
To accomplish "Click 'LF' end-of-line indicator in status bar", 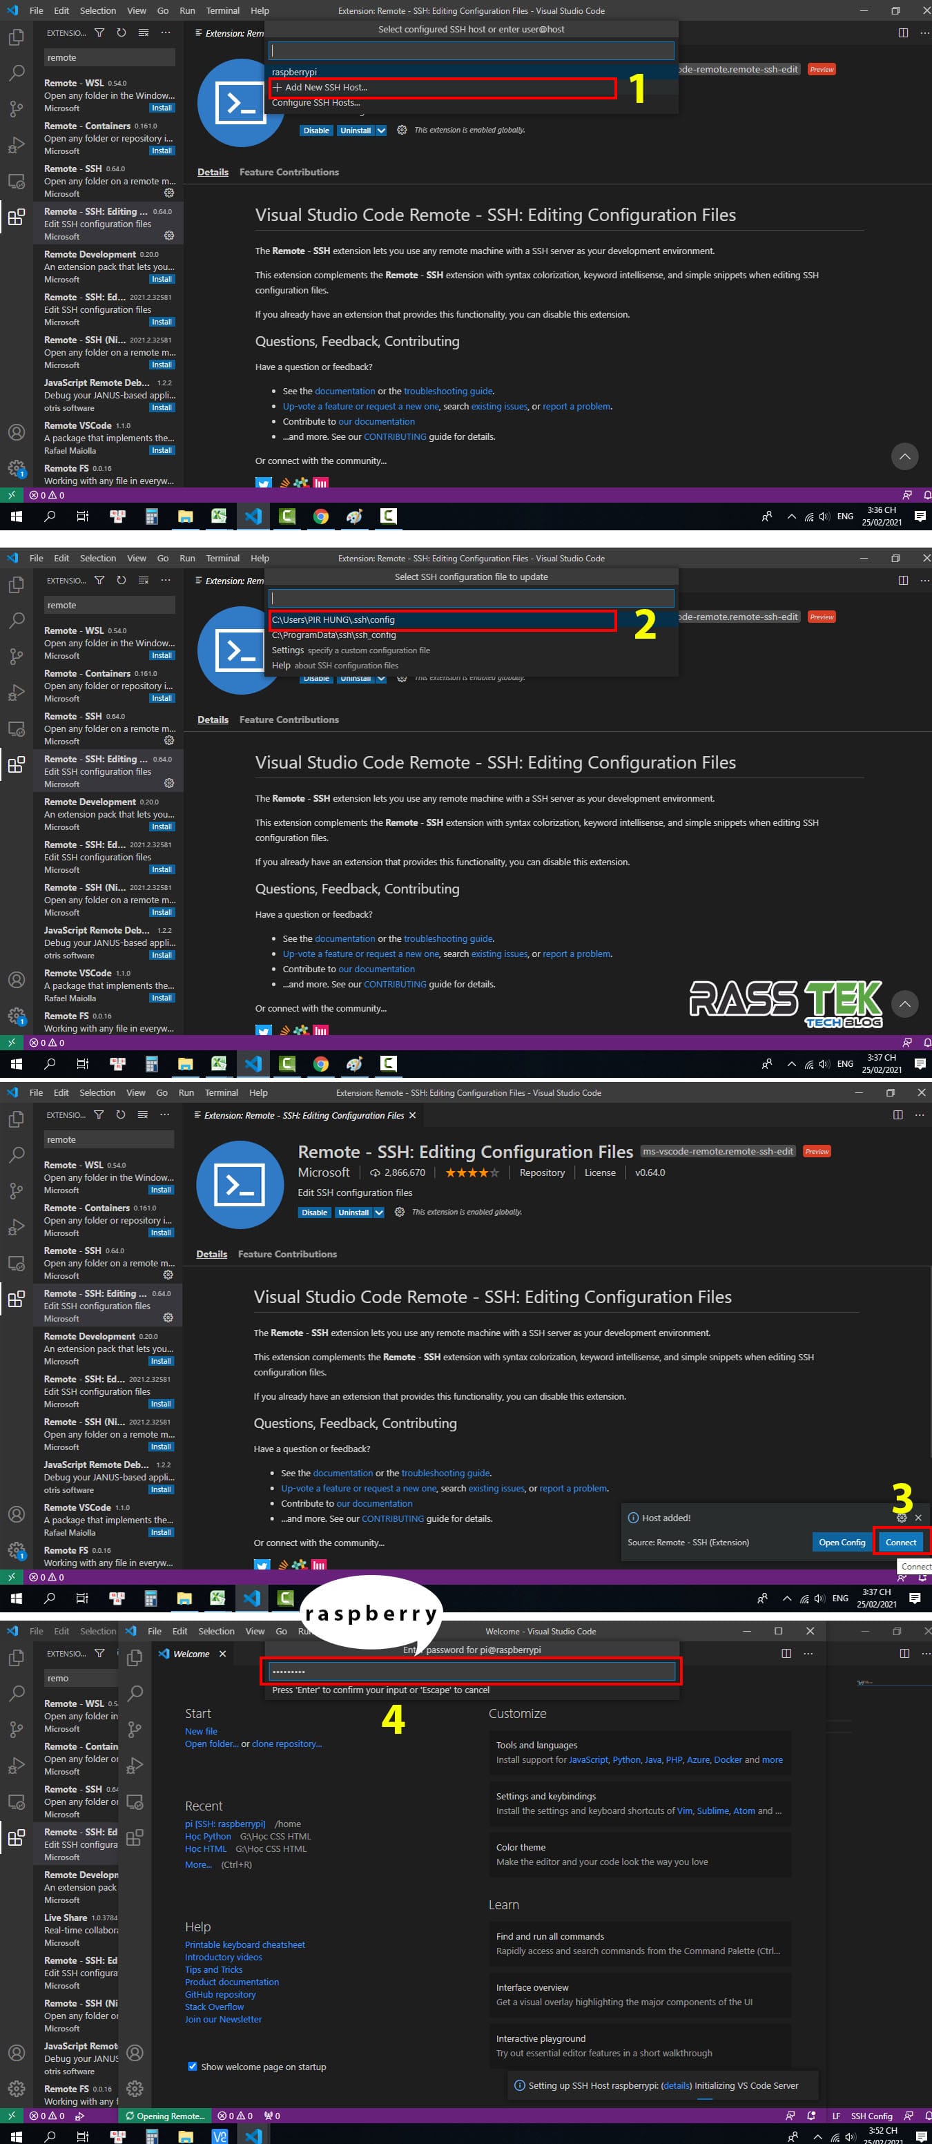I will coord(835,2116).
